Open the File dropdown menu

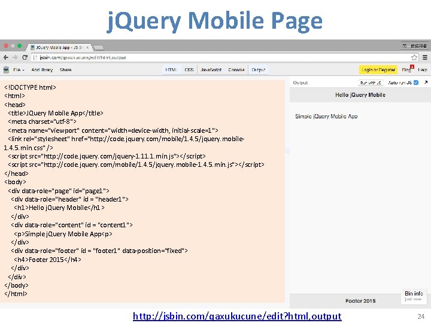click(x=19, y=70)
